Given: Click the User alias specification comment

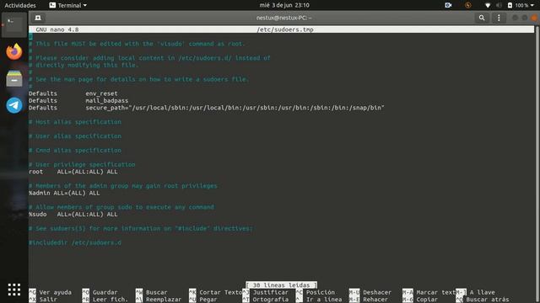Looking at the screenshot, I should pyautogui.click(x=75, y=136).
